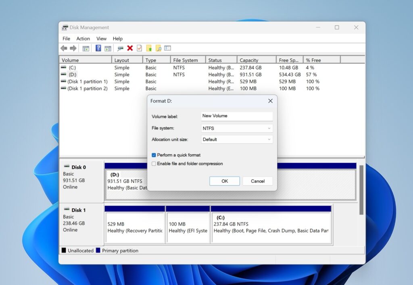The height and width of the screenshot is (285, 413).
Task: Open Help using the blue question mark icon
Action: [98, 48]
